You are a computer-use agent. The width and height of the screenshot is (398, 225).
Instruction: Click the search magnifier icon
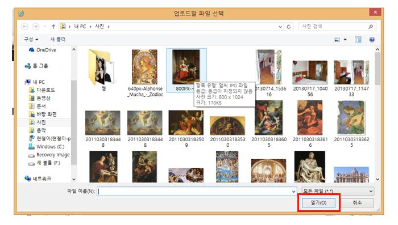(371, 26)
